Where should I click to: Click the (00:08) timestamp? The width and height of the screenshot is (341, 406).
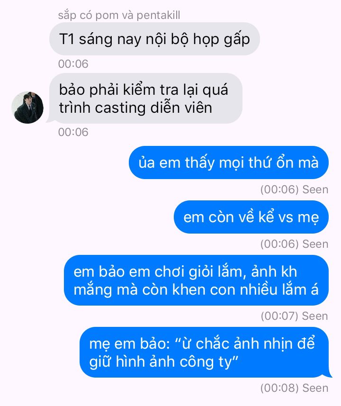279,388
